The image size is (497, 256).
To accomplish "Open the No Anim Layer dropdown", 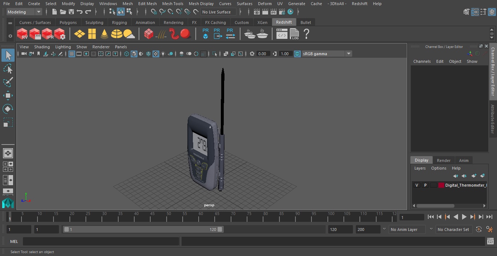I will point(407,229).
